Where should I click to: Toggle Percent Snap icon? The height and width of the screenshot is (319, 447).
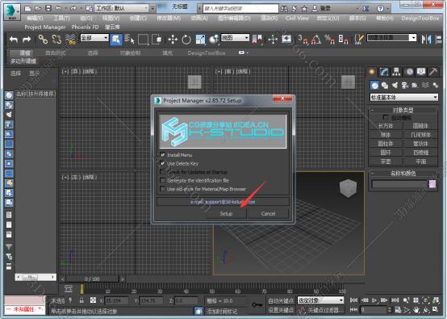[330, 39]
